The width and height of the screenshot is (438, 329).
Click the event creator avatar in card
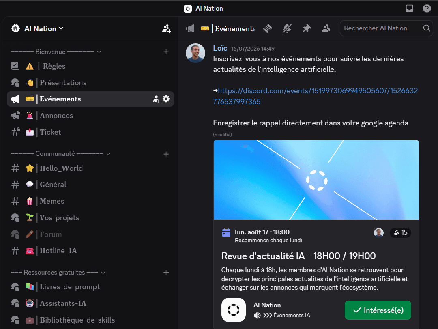coord(379,232)
